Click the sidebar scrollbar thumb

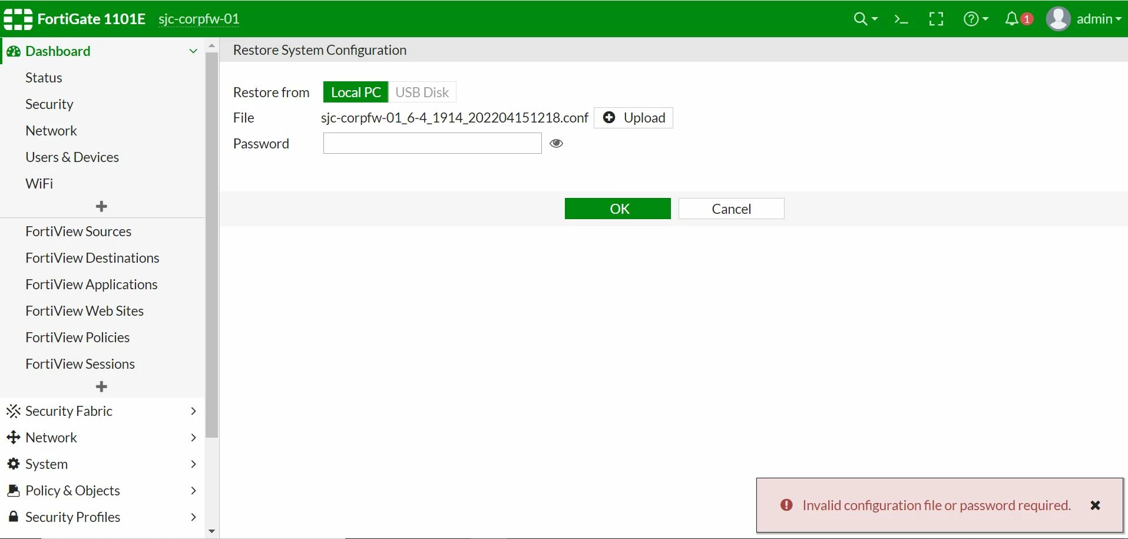(x=211, y=245)
